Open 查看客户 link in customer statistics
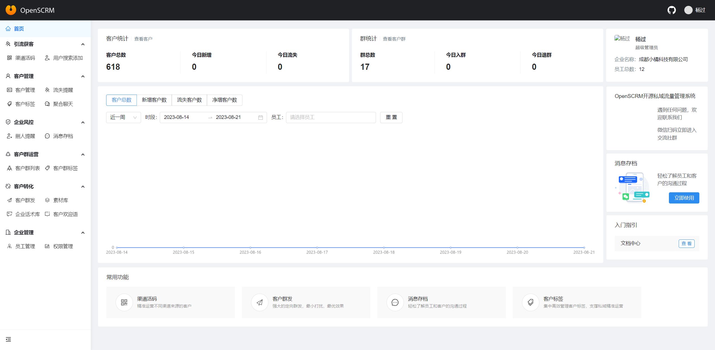The width and height of the screenshot is (715, 350). click(x=143, y=39)
